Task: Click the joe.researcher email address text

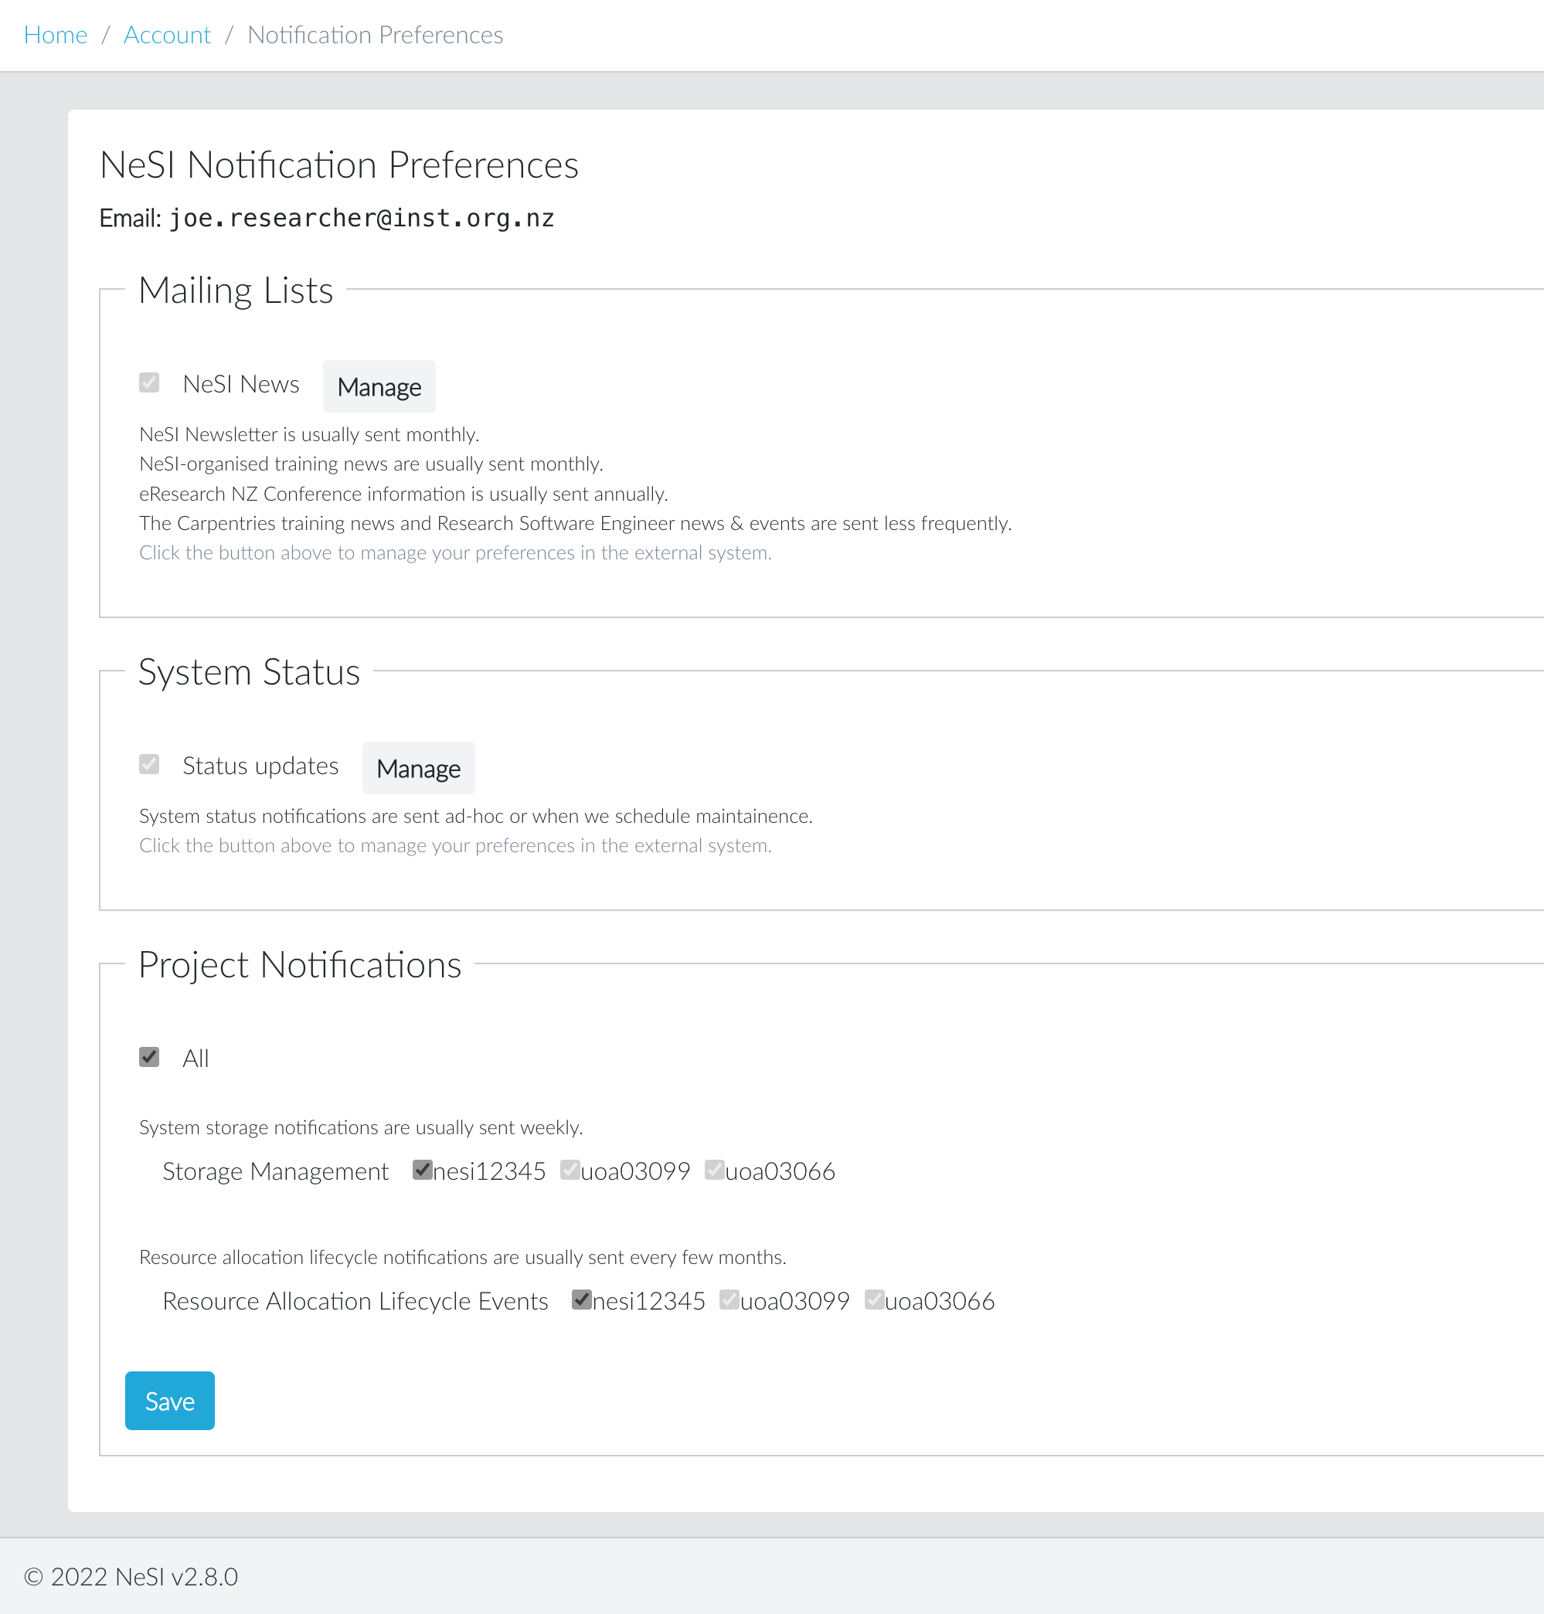Action: coord(362,218)
